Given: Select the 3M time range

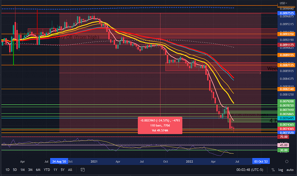Looking at the screenshot, I should (30, 170).
